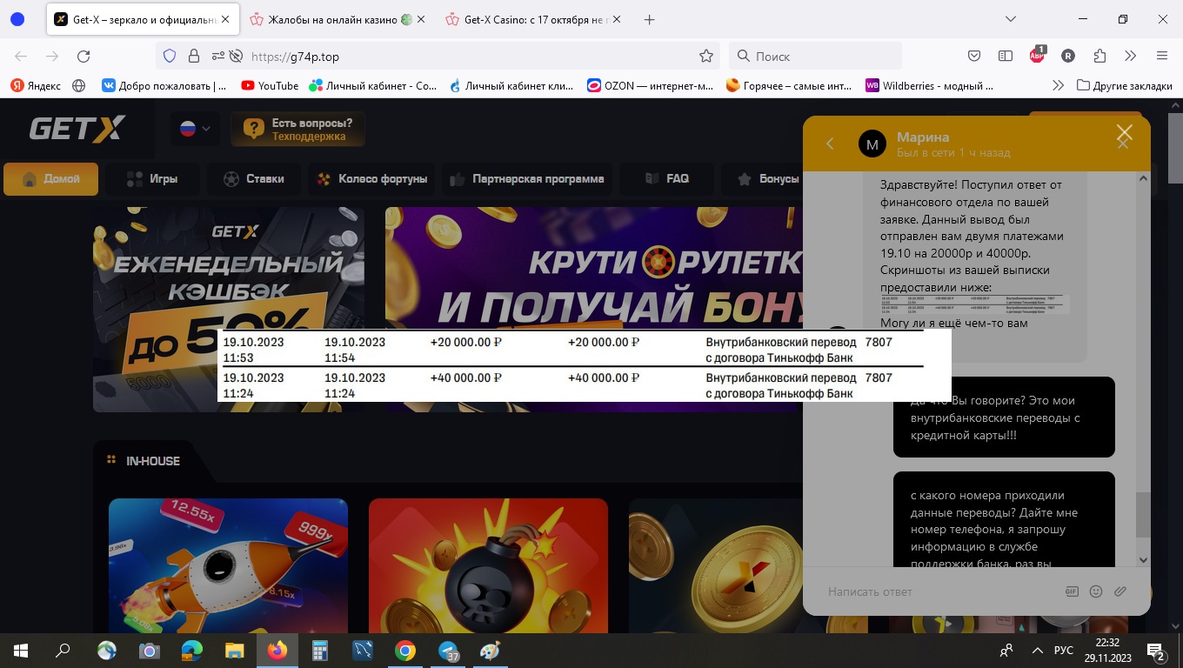Select the Get-X – зеркало tab
The height and width of the screenshot is (668, 1183).
pyautogui.click(x=143, y=19)
